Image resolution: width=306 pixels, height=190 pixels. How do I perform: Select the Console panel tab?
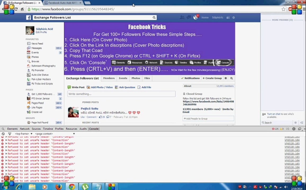(94, 129)
